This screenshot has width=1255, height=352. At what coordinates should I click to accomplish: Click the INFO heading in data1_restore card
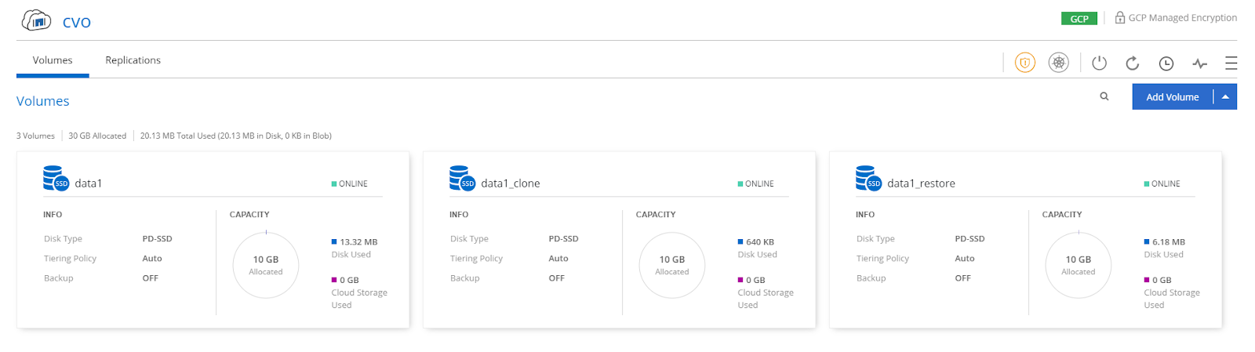pyautogui.click(x=865, y=215)
